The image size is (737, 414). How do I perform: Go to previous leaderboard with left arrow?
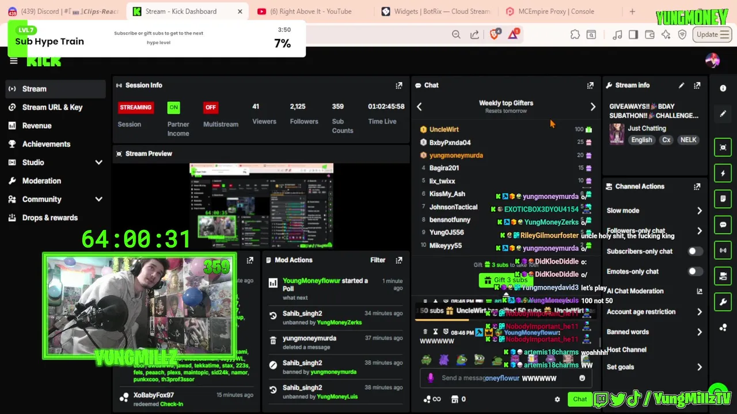pyautogui.click(x=419, y=106)
